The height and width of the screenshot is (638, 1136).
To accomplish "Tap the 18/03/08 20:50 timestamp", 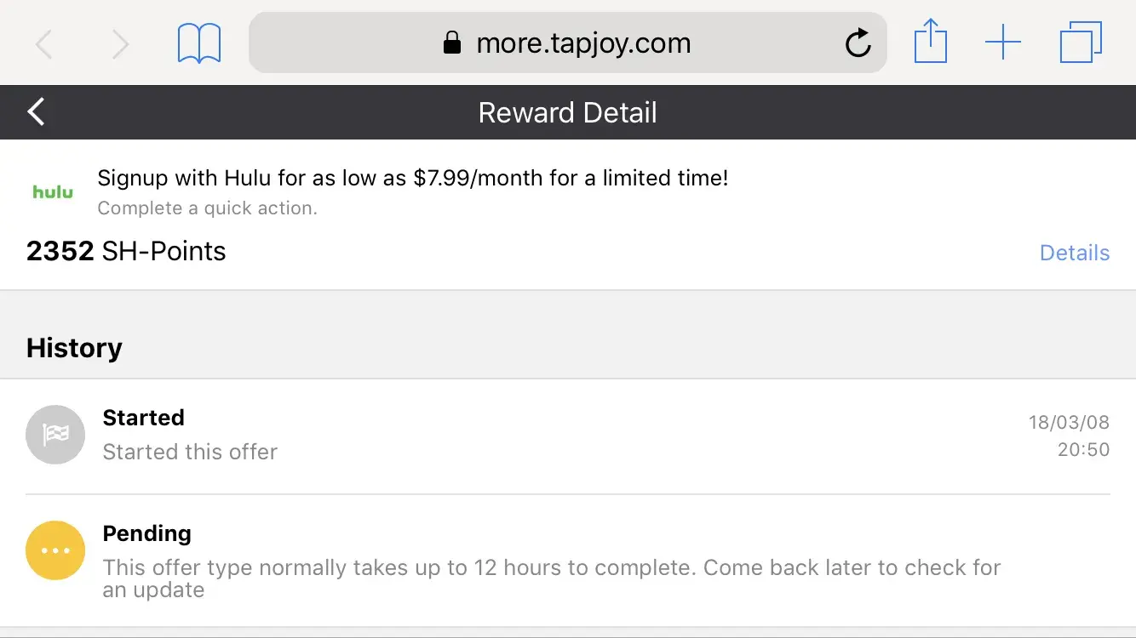I will tap(1070, 436).
